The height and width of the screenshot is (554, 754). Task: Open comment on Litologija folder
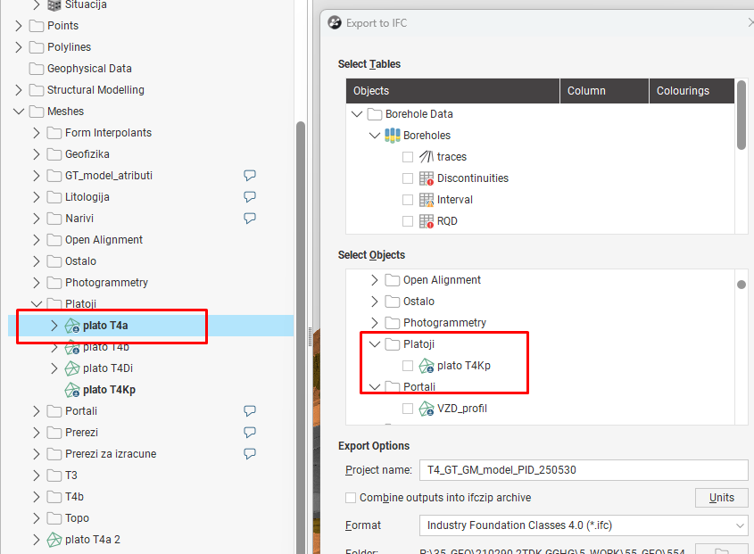pos(250,196)
